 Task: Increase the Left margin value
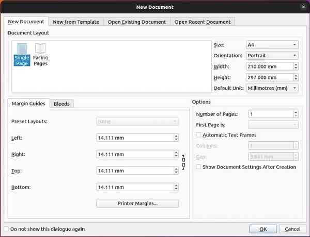point(176,136)
